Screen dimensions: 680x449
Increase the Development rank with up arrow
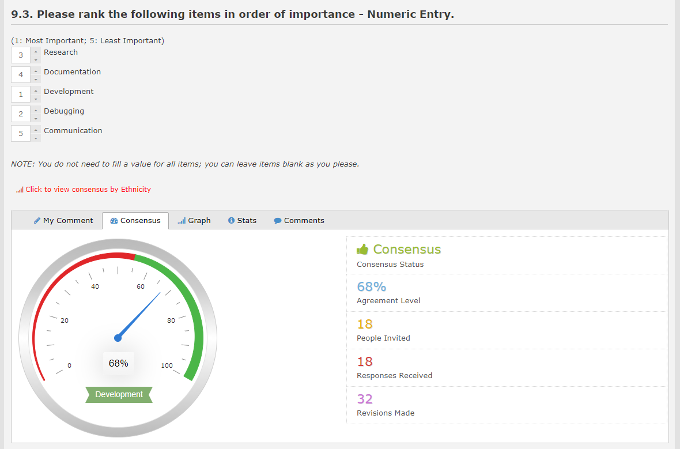click(x=36, y=91)
